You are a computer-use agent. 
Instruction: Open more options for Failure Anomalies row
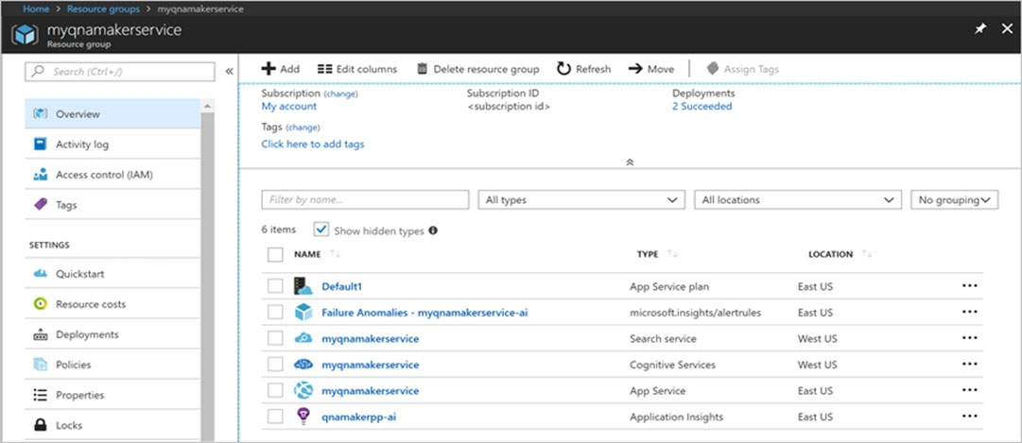coord(969,312)
